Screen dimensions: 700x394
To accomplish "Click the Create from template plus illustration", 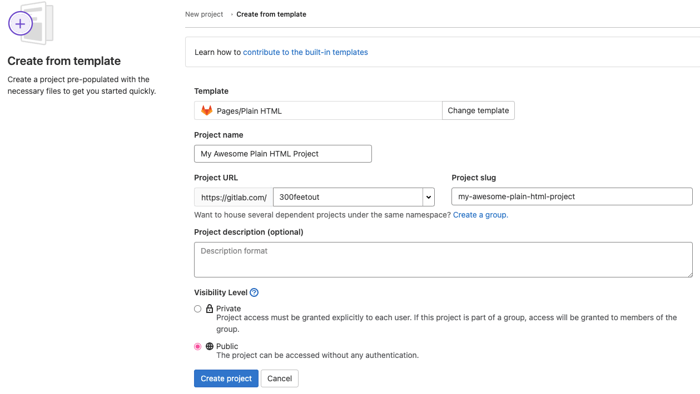I will 31,23.
